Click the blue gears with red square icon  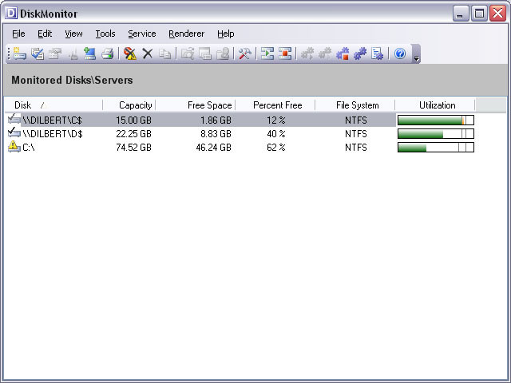tap(343, 53)
